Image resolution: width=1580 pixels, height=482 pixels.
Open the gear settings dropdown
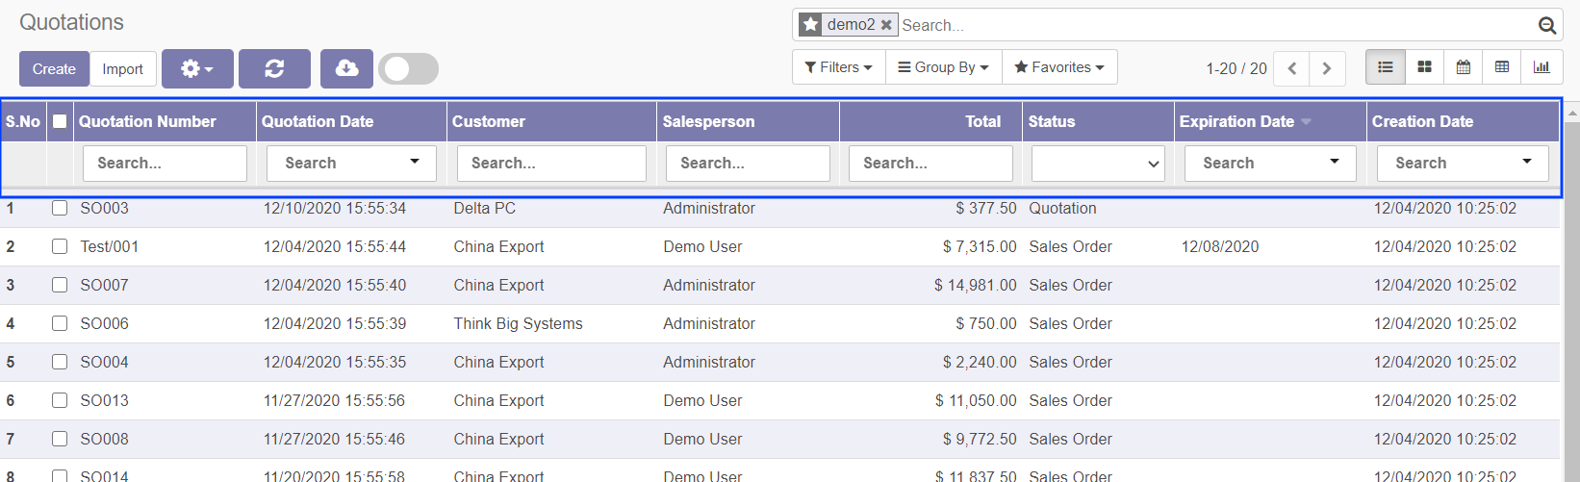pos(197,68)
